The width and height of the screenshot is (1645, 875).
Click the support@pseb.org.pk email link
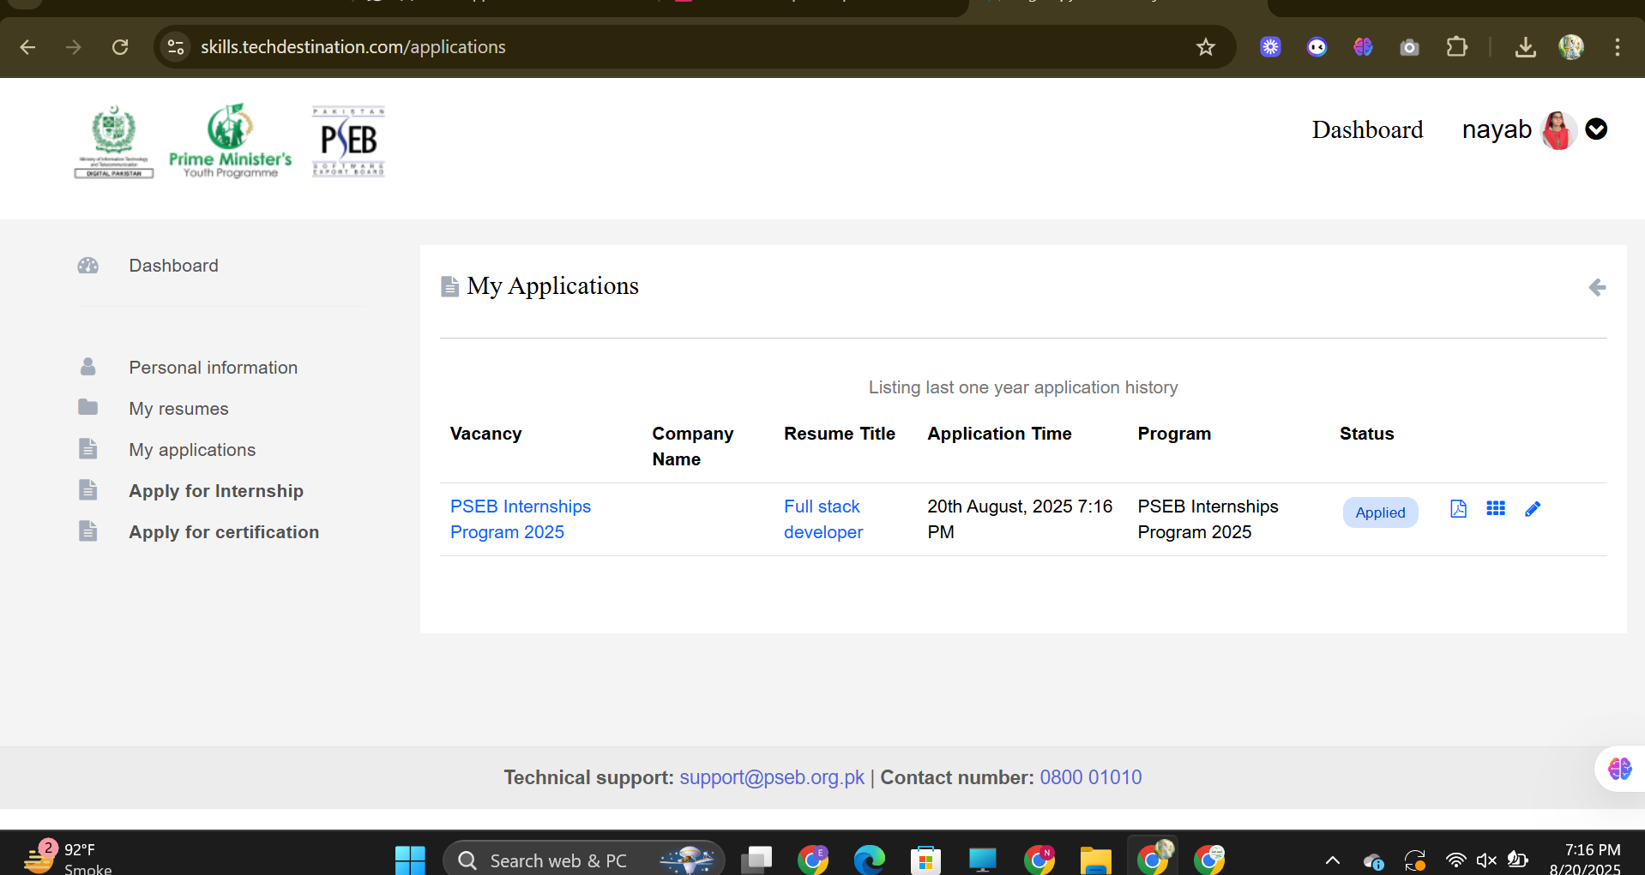coord(771,777)
